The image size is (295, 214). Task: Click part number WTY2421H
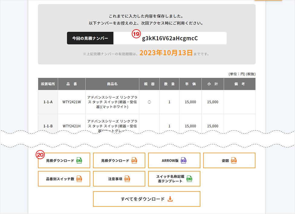pyautogui.click(x=72, y=126)
